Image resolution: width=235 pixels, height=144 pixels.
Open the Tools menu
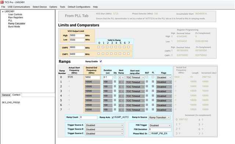(x=62, y=7)
